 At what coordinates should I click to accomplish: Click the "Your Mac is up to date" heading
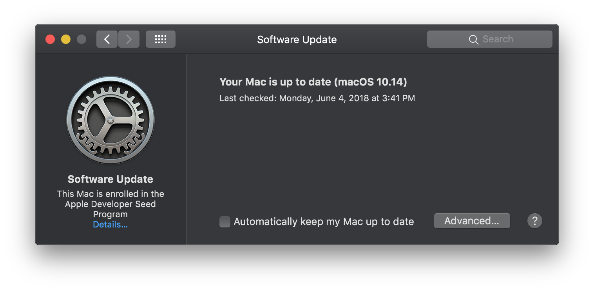click(313, 82)
